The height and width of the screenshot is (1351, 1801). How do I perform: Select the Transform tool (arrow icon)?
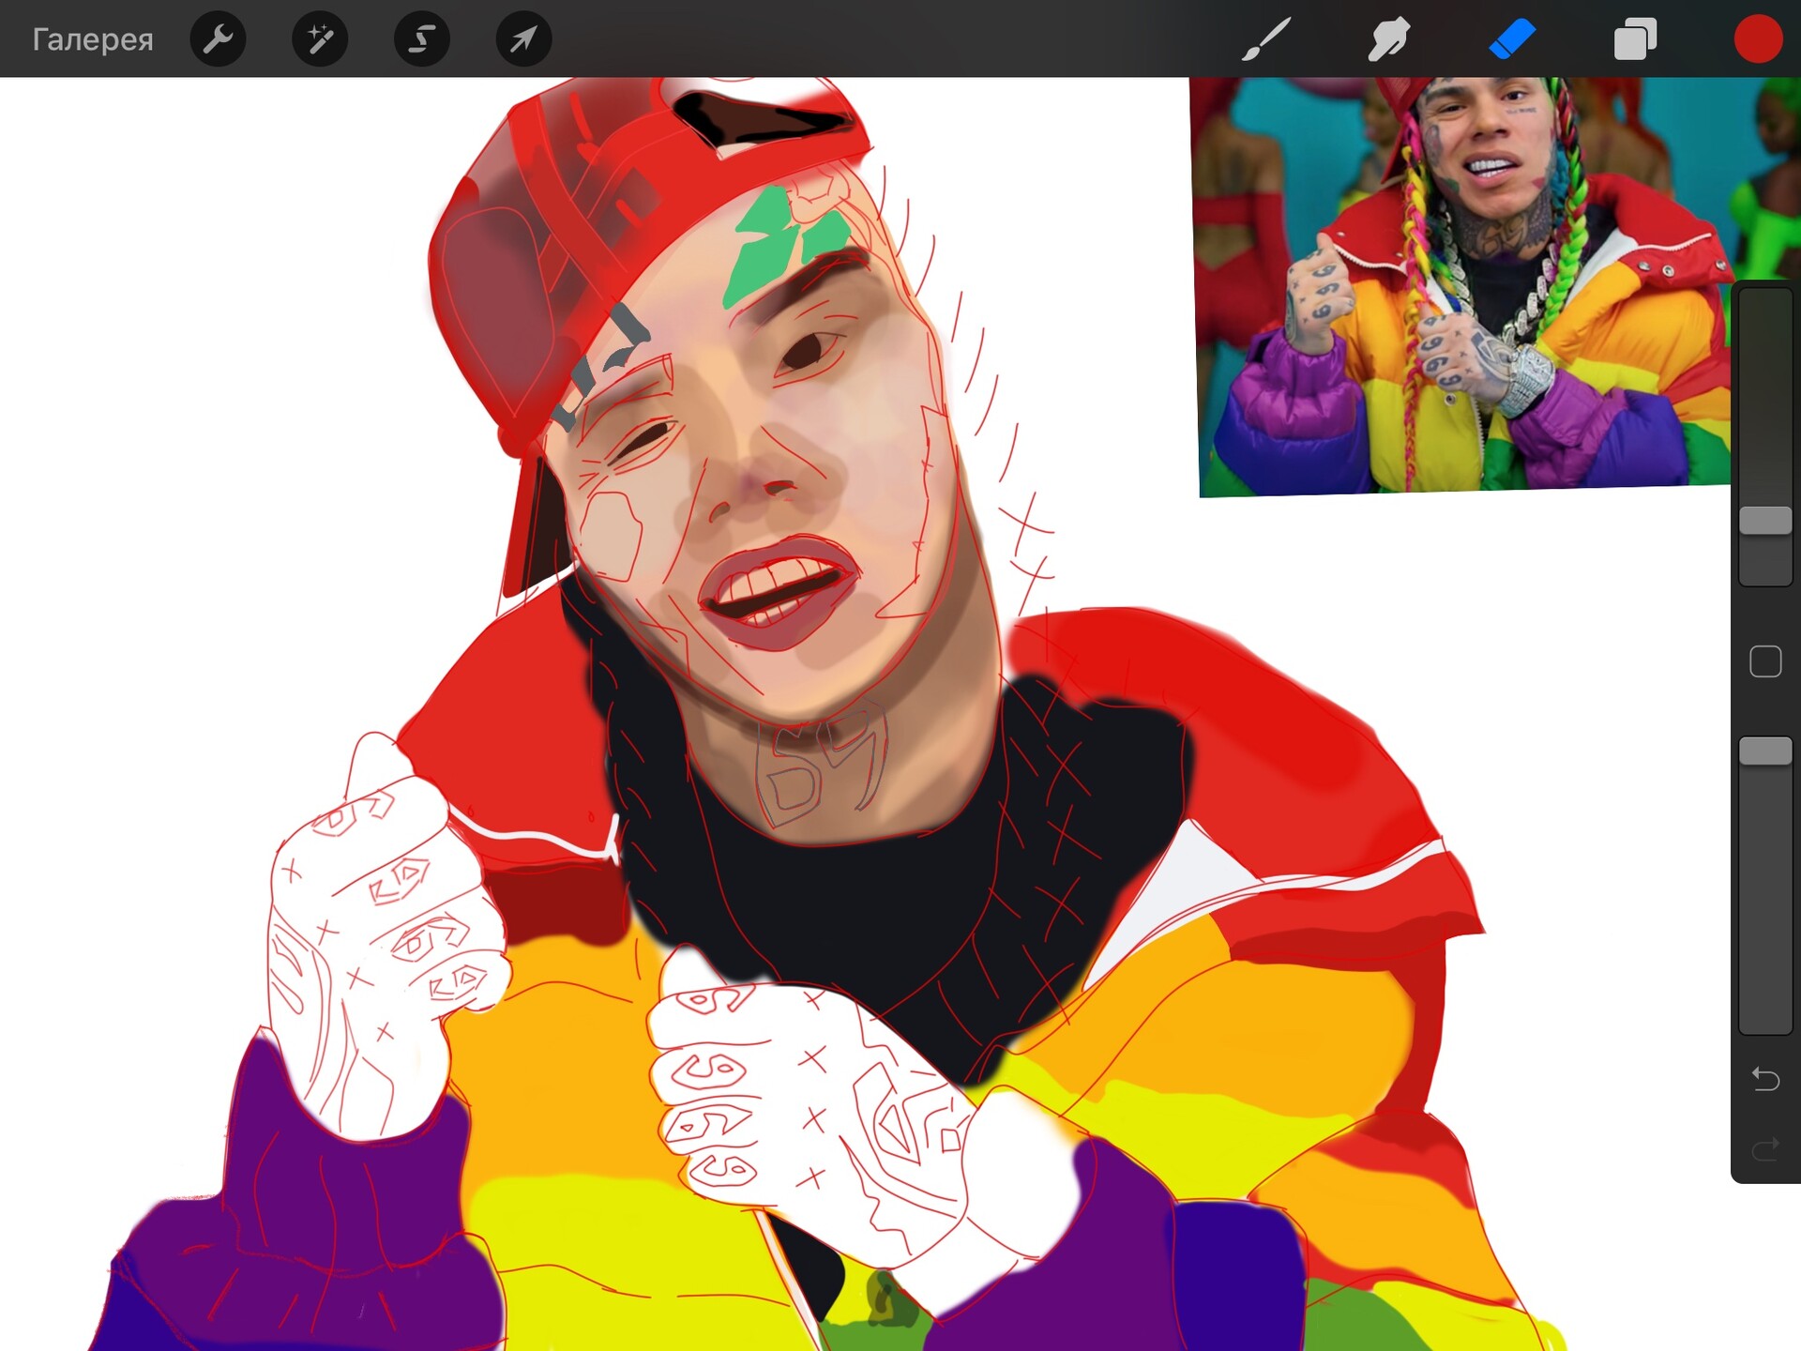(523, 38)
